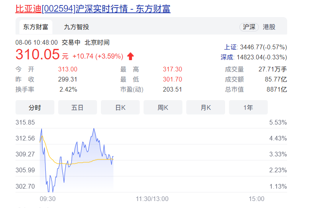Click the current price 310.05
The height and width of the screenshot is (208, 319).
pyautogui.click(x=38, y=55)
